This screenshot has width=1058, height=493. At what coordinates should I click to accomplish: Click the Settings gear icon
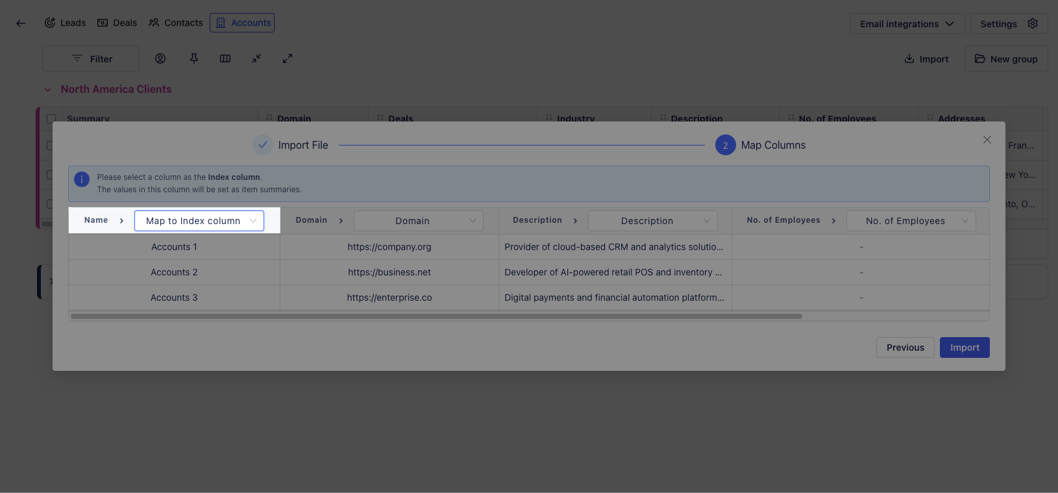1033,23
